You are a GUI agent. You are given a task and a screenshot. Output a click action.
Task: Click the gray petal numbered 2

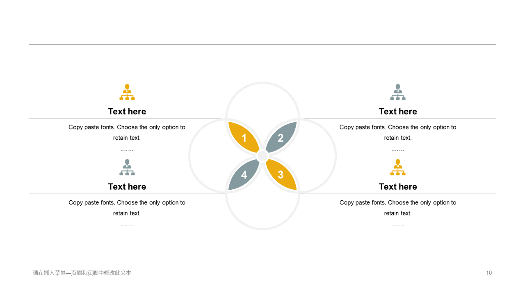281,137
